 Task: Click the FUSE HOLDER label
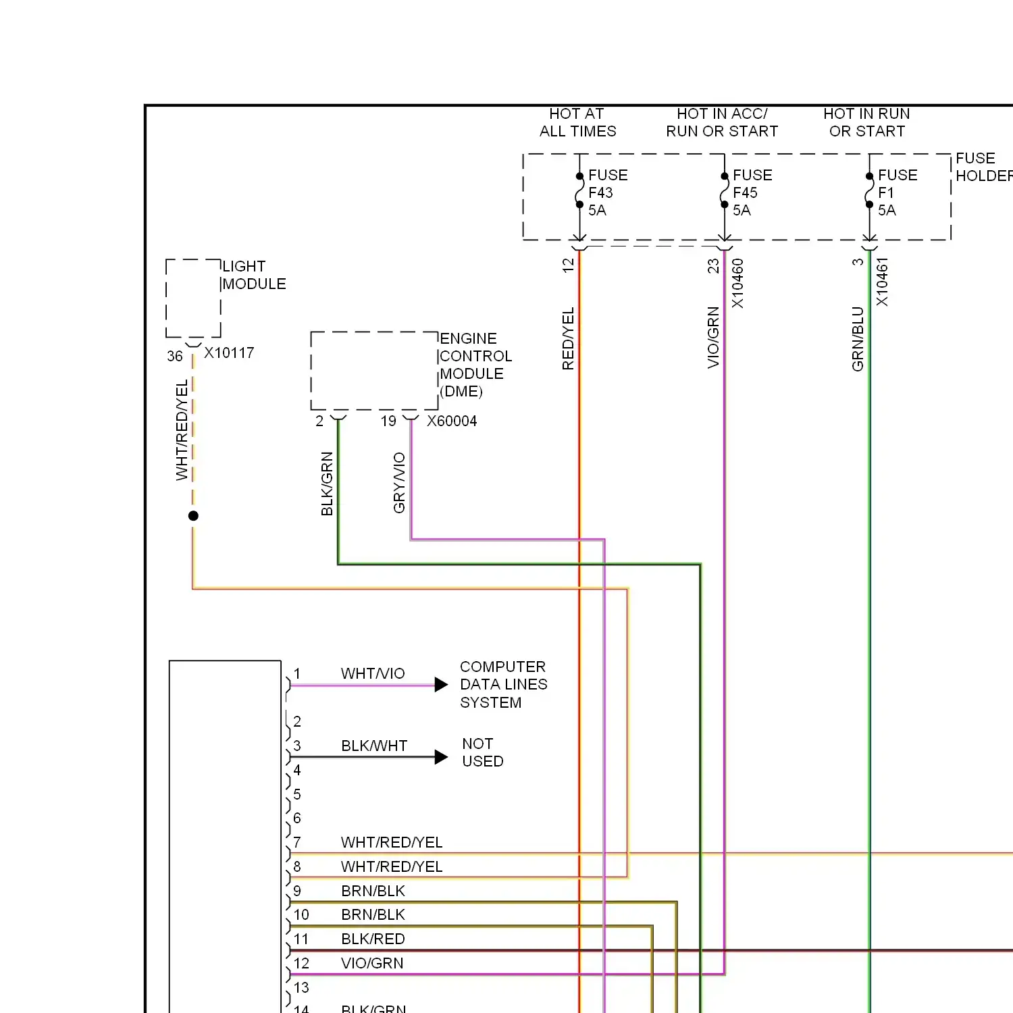point(984,167)
